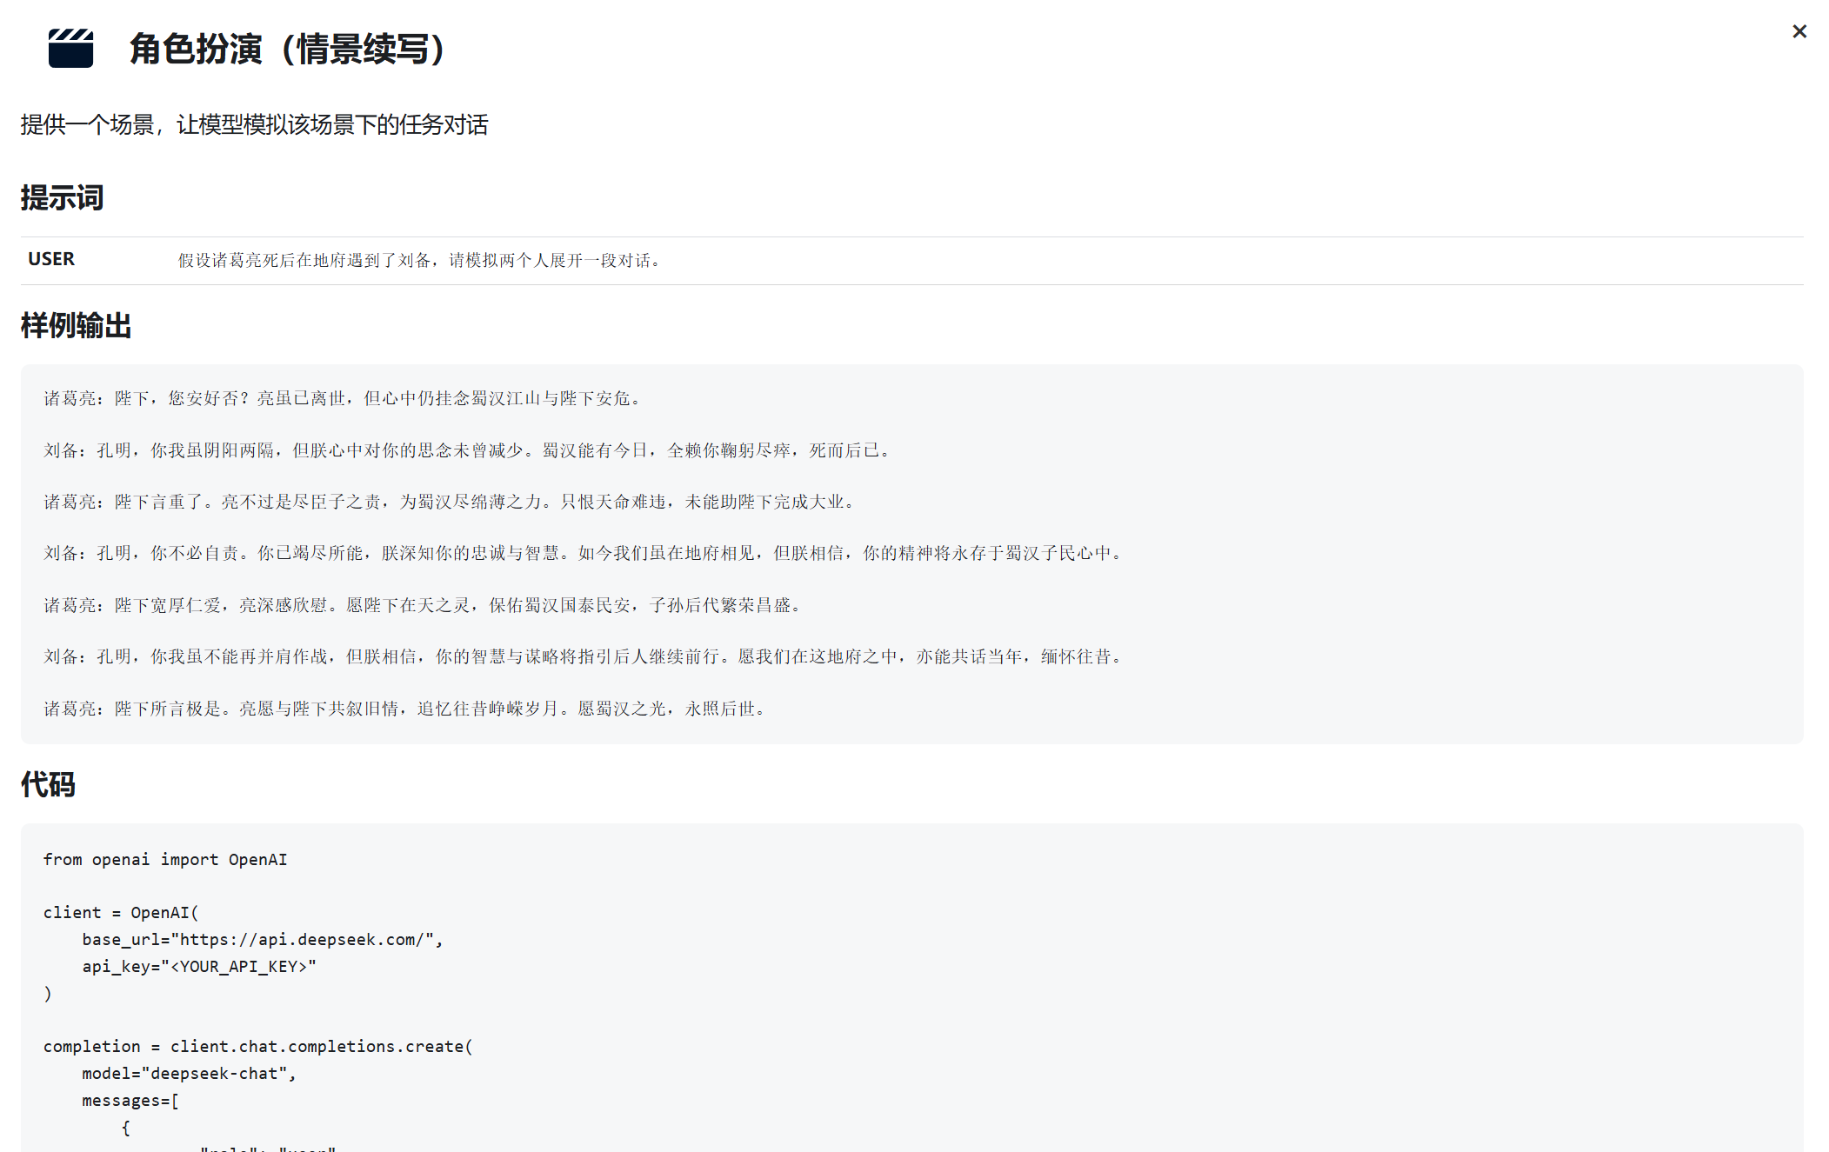Click the scenario description under the title
1829x1152 pixels.
click(254, 124)
